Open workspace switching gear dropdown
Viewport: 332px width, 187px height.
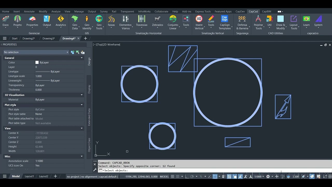point(269,177)
